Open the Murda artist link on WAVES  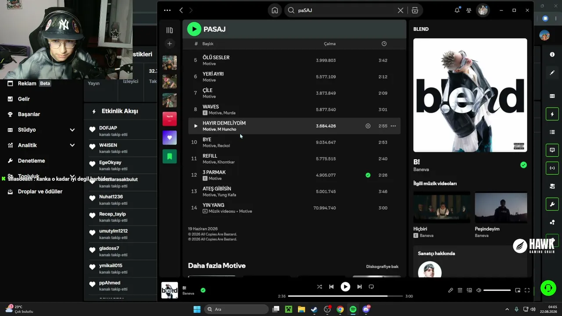[x=229, y=113]
